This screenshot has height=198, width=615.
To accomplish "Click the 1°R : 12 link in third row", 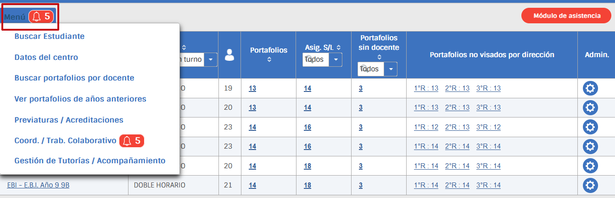I will point(426,127).
